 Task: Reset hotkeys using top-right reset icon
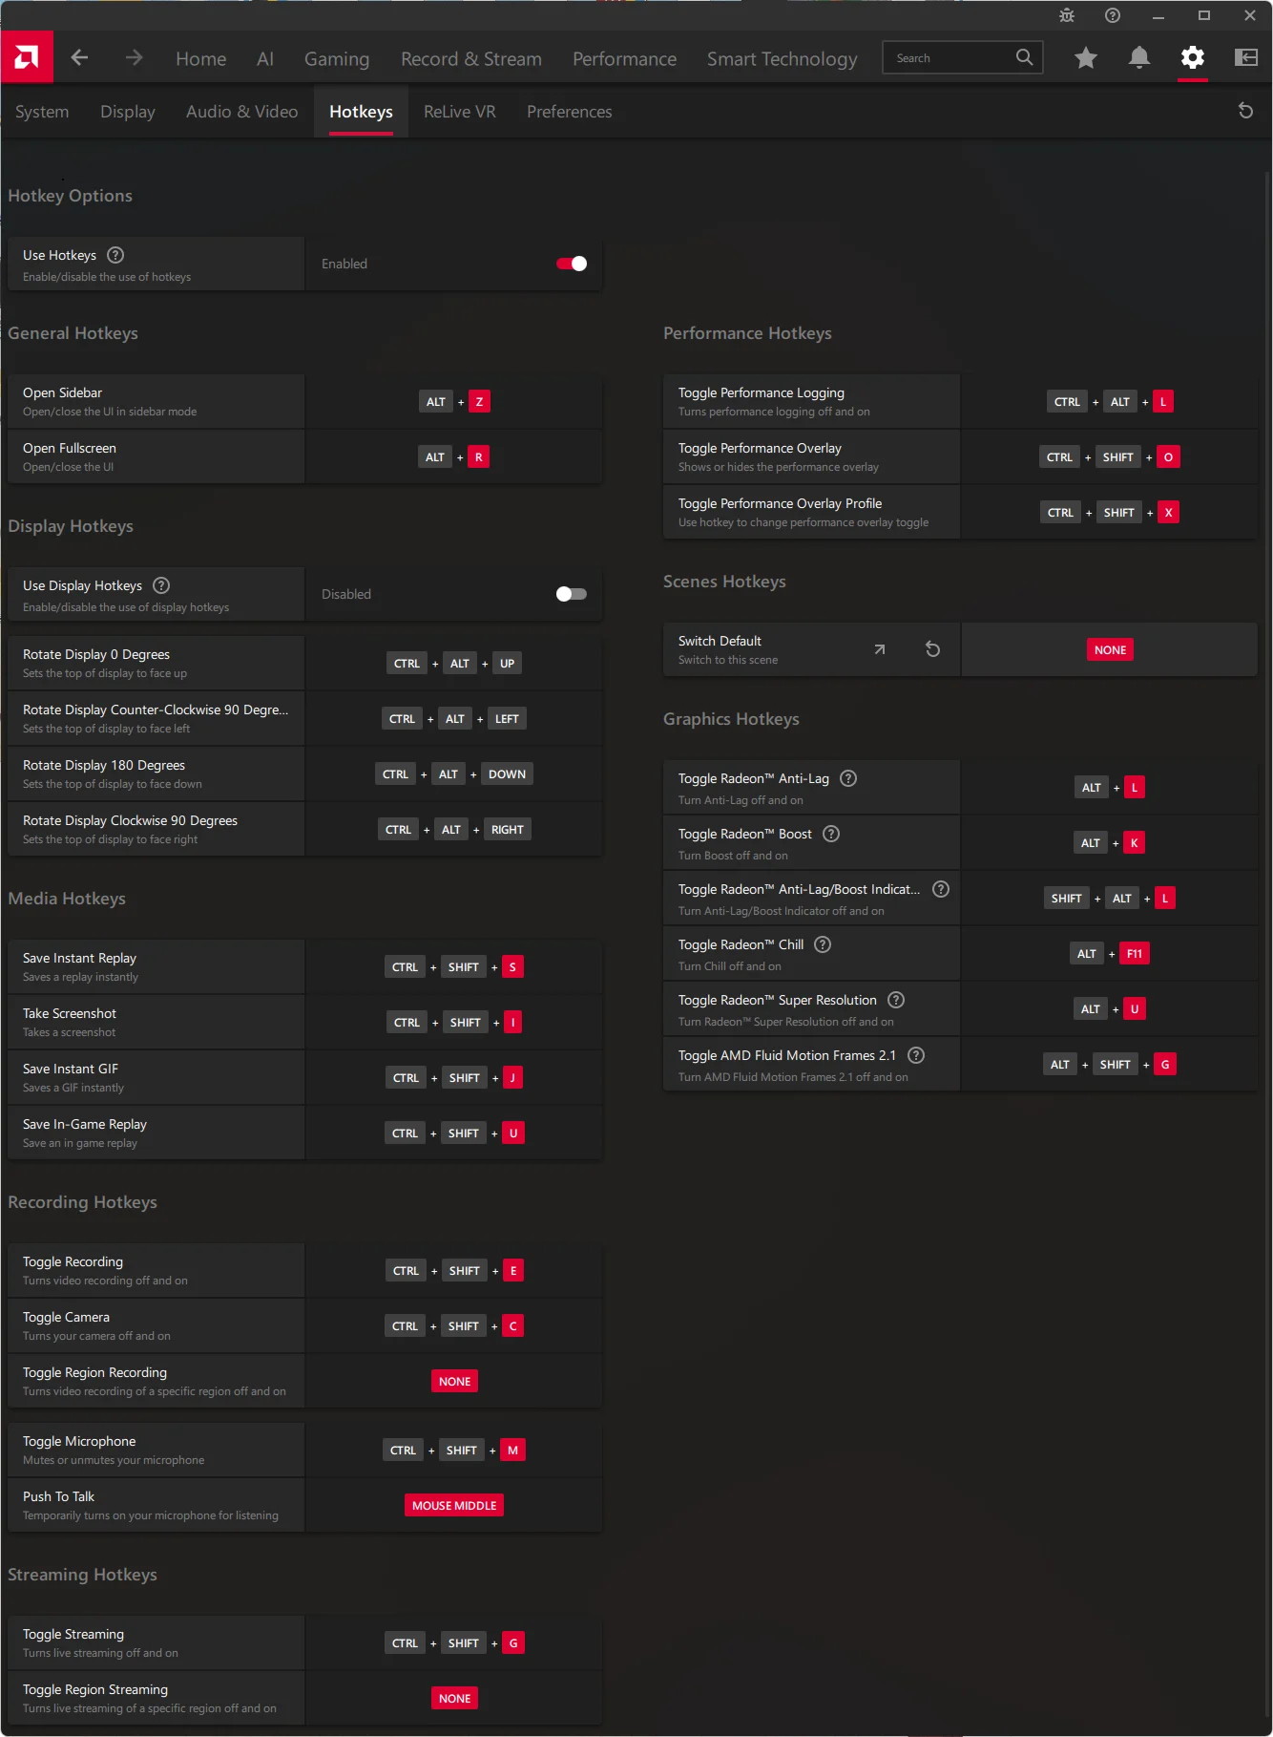(x=1245, y=111)
